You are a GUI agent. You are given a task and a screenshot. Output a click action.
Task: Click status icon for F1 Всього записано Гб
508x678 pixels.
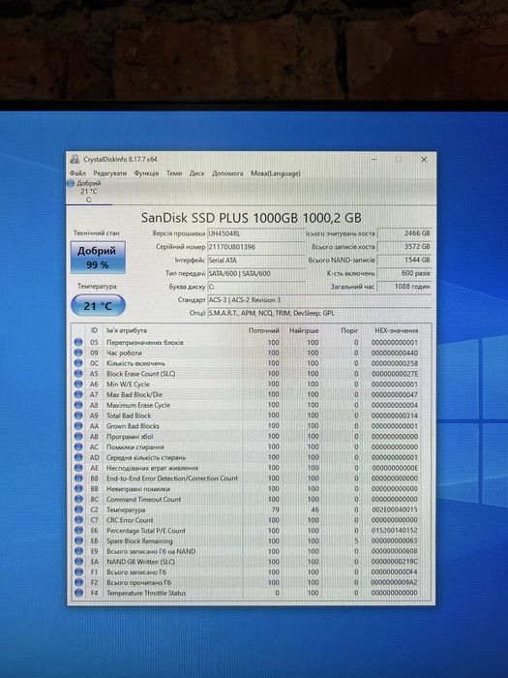(78, 572)
